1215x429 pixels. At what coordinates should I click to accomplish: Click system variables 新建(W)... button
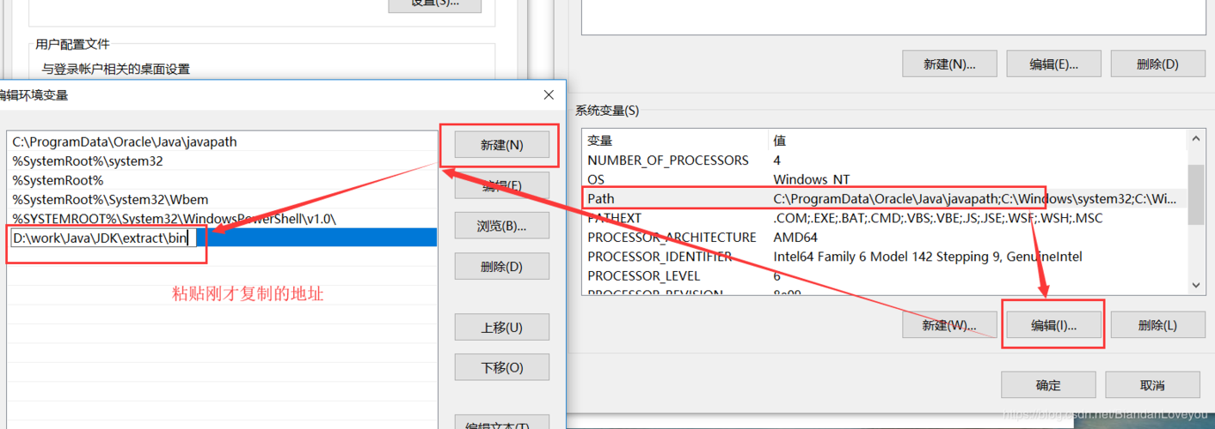pos(949,325)
